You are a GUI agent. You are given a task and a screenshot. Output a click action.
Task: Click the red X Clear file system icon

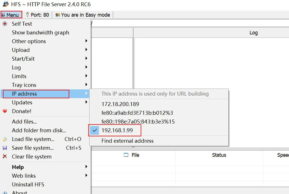[4, 156]
